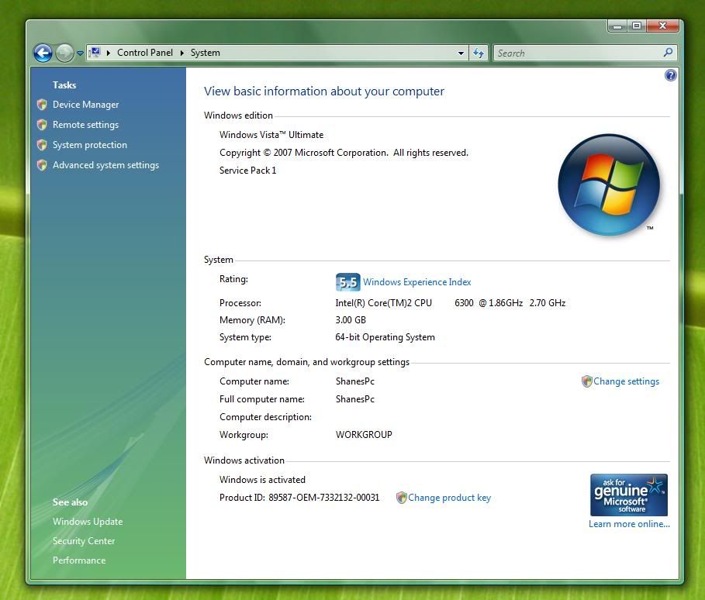Click the Service Pack 1 text
The height and width of the screenshot is (600, 705).
(x=247, y=171)
